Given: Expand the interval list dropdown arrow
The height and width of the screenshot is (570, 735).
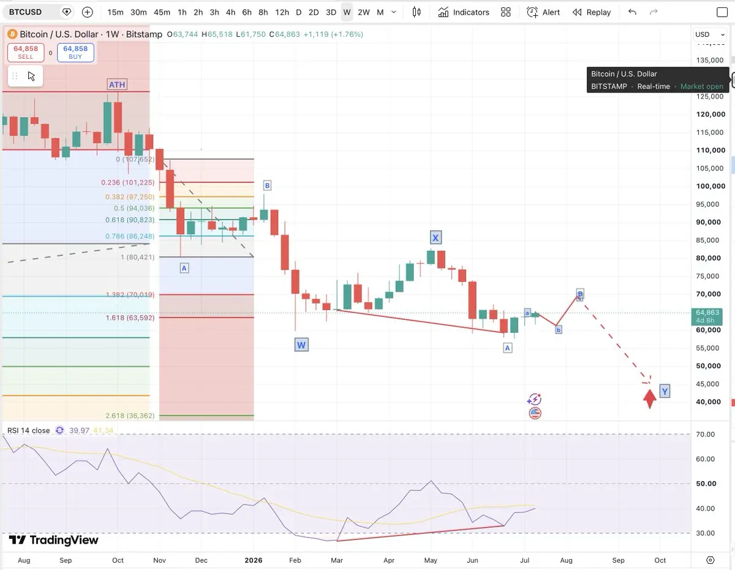Looking at the screenshot, I should click(394, 12).
